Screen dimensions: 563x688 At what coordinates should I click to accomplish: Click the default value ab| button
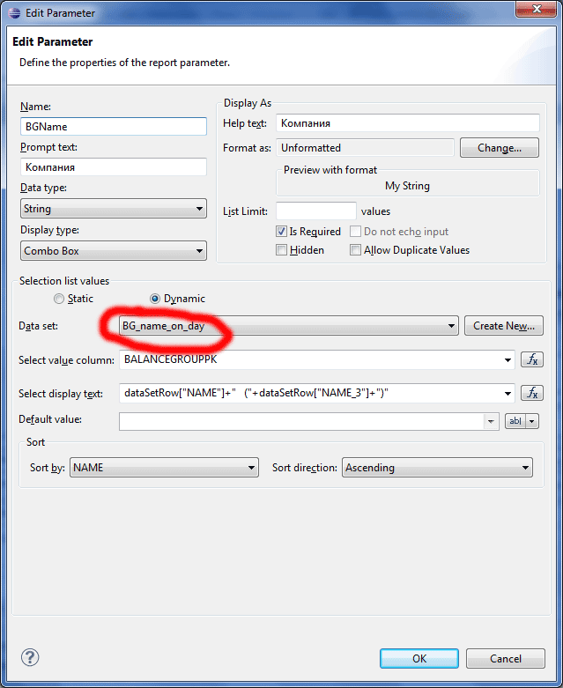tap(515, 421)
